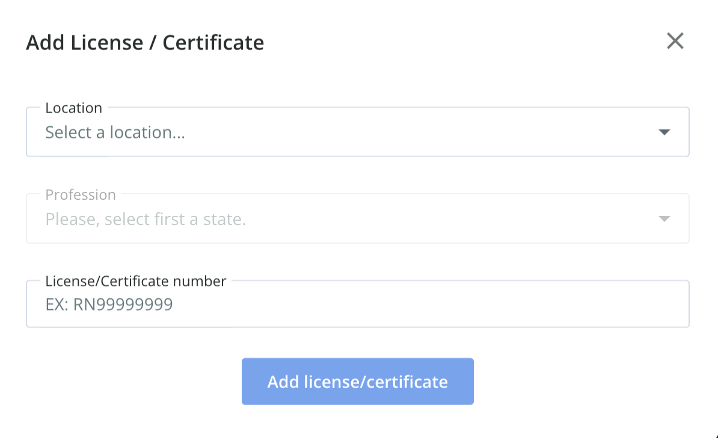
Task: Click the X icon beside the dialog title
Action: coord(675,41)
